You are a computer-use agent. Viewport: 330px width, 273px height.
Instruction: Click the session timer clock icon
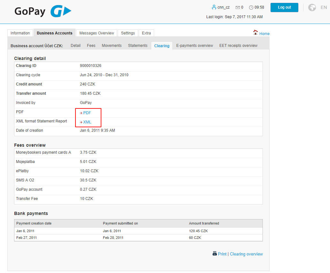pyautogui.click(x=251, y=8)
